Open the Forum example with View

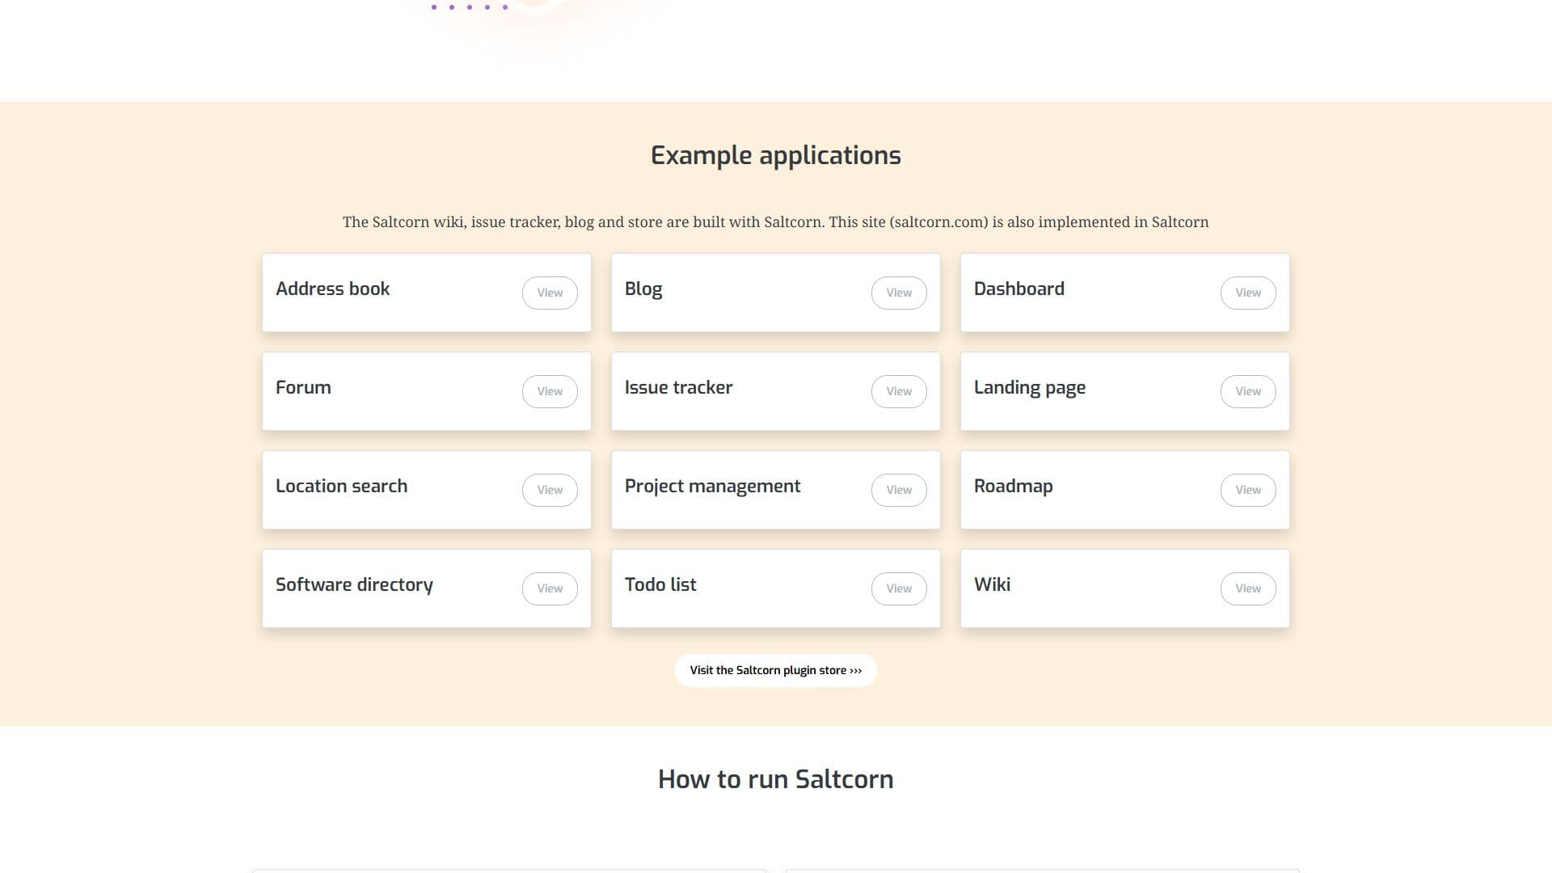550,391
